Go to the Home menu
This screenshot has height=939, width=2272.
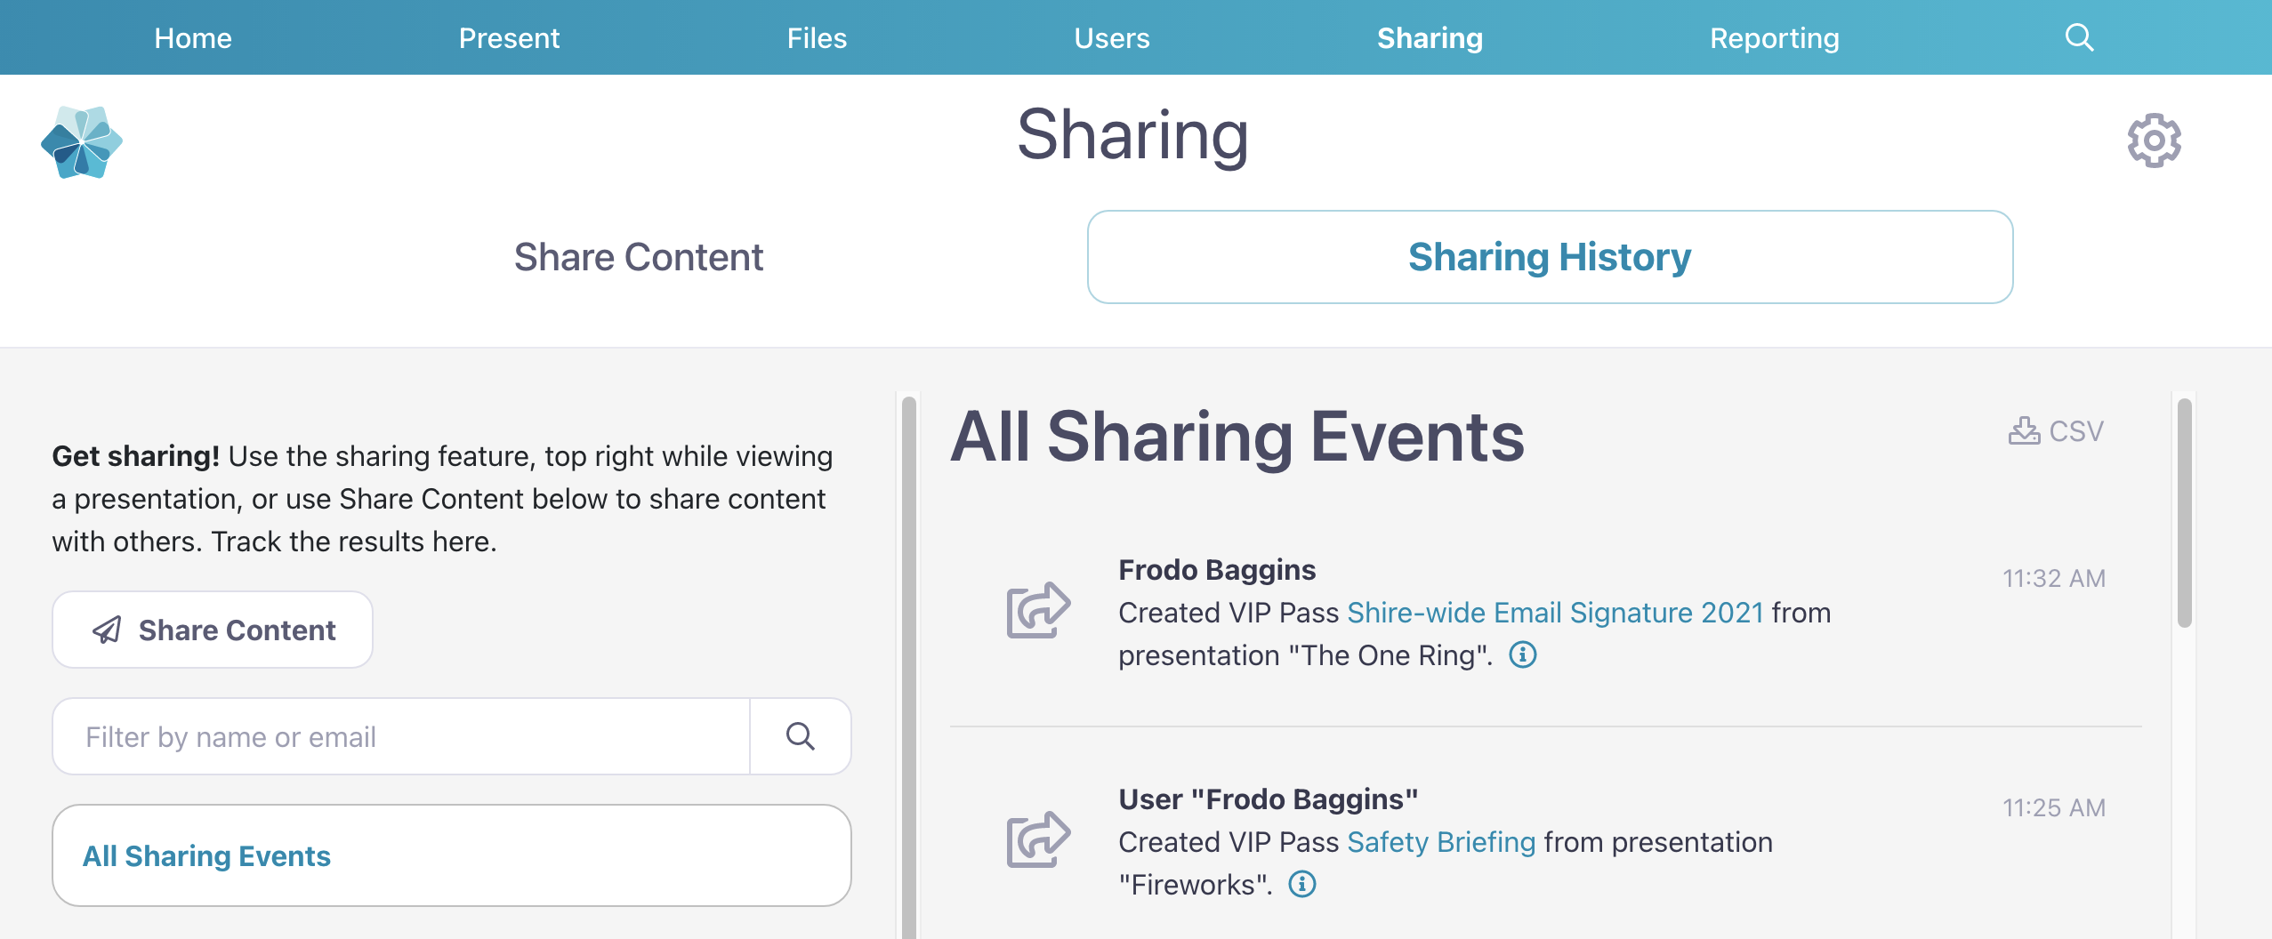click(193, 38)
